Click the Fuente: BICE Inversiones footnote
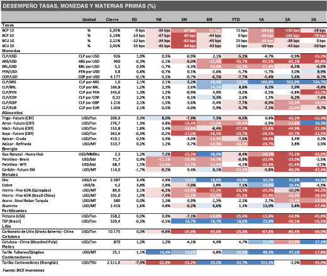This screenshot has width=327, height=276. pyautogui.click(x=23, y=270)
